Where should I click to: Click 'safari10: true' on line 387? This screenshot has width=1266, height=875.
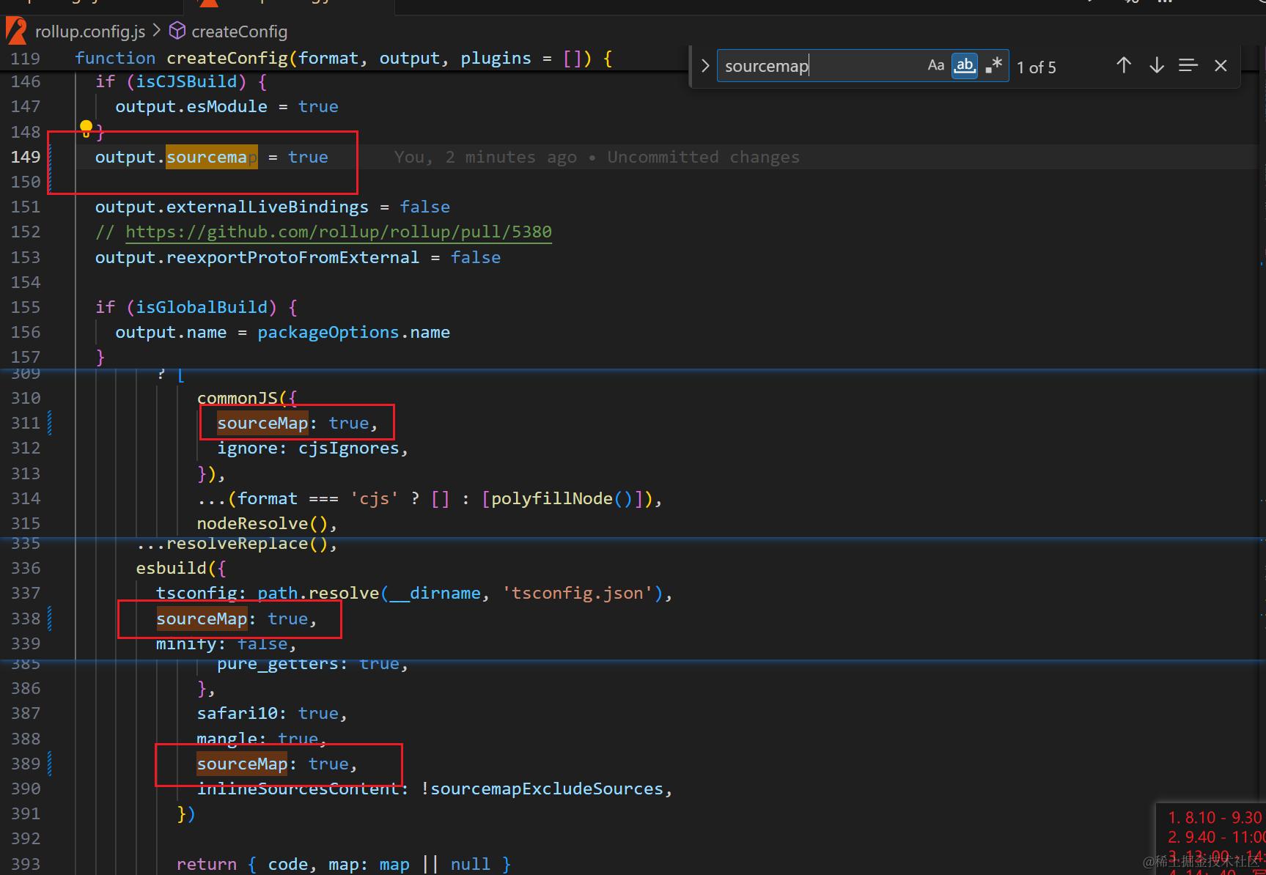tap(268, 714)
